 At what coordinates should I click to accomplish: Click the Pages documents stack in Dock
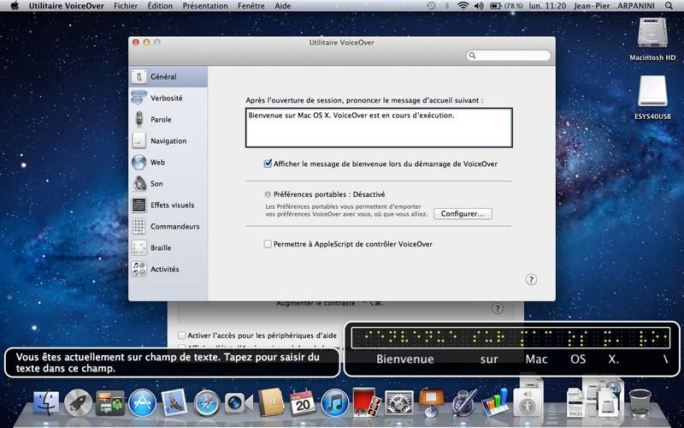click(575, 402)
